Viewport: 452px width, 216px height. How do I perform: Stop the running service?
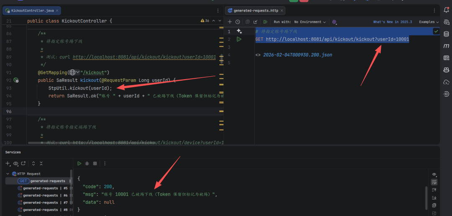pyautogui.click(x=95, y=163)
